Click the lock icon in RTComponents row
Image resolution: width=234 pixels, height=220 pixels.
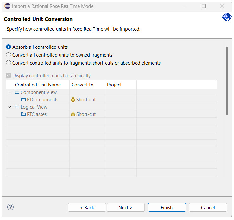point(73,100)
